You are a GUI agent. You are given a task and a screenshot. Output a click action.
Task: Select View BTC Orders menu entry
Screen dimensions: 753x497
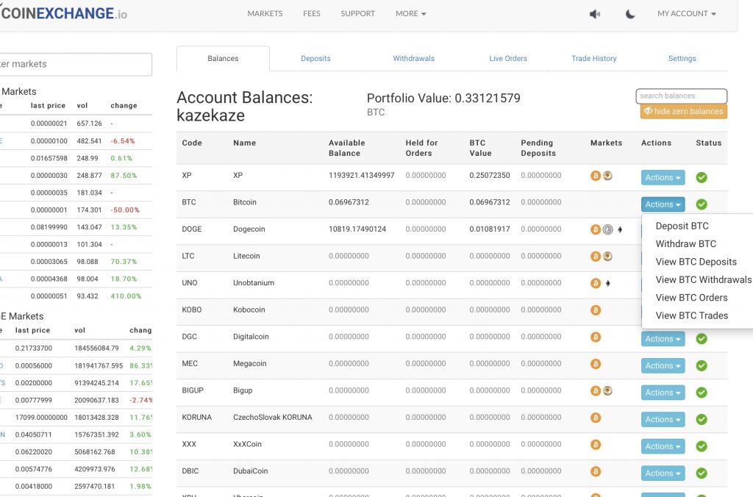691,298
